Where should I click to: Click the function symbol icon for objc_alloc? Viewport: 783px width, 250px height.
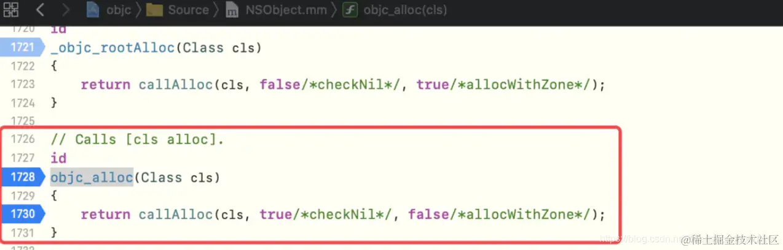coord(350,10)
